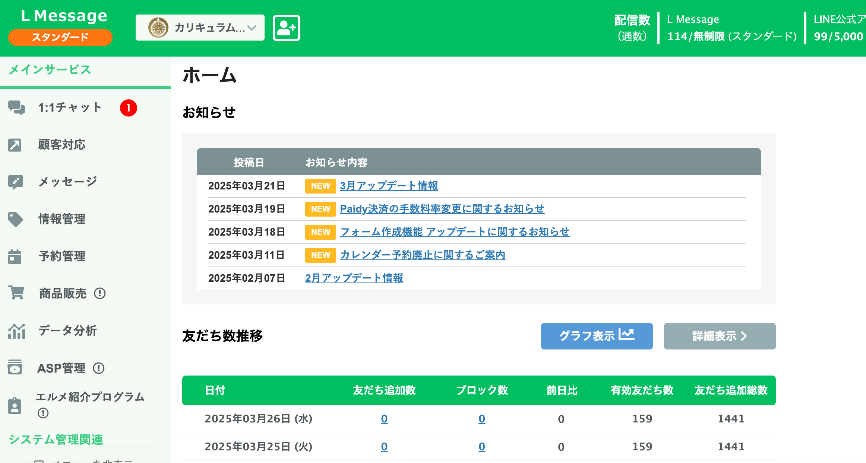This screenshot has width=866, height=463.
Task: Select the 商品販売 shopping cart icon
Action: pos(15,293)
